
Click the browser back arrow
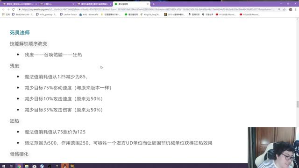(3, 9)
